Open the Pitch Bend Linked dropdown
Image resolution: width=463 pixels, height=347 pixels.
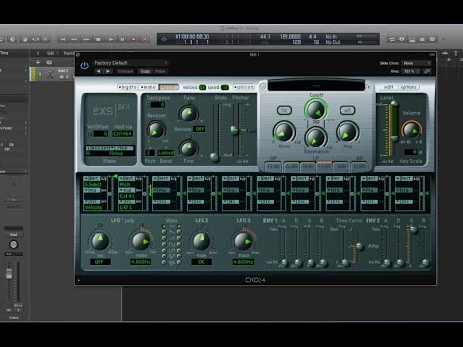[166, 153]
